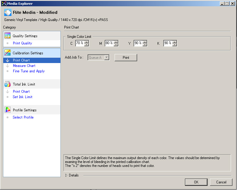The height and width of the screenshot is (190, 237).
Task: Select the Quality Settings header
Action: coord(32,36)
